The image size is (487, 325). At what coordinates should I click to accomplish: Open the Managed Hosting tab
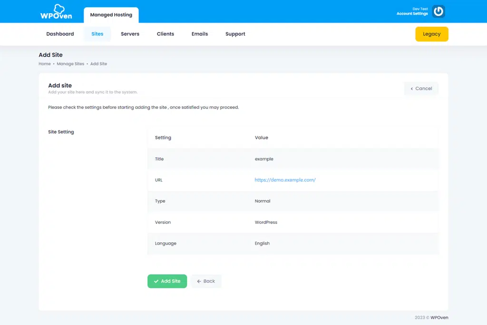pos(111,15)
